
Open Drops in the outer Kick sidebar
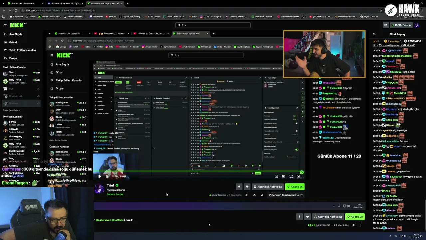click(13, 58)
